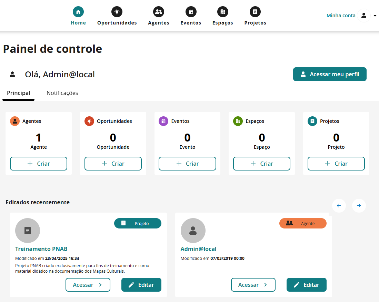The image size is (379, 302).
Task: Click the Eventos calendar icon in the navbar
Action: coord(191,11)
